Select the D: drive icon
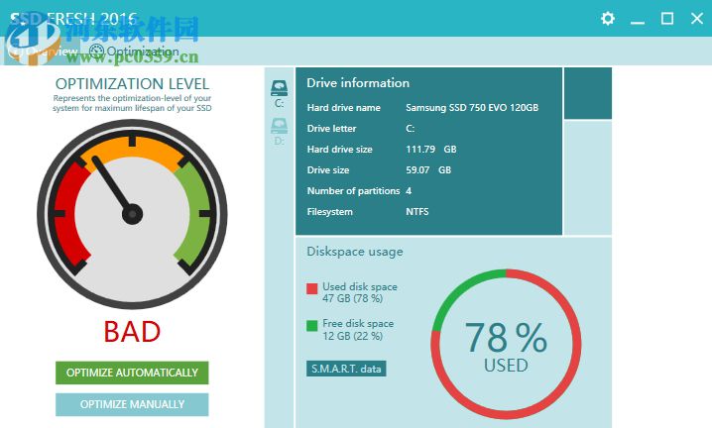This screenshot has width=712, height=428. (x=280, y=132)
